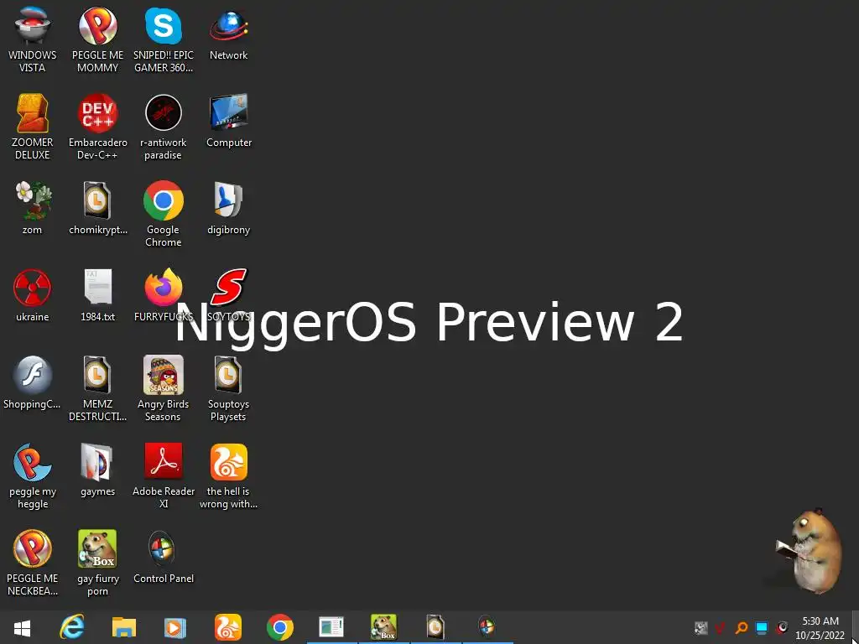Switch to the clock document app in taskbar
Viewport: 859px width, 644px height.
[435, 627]
